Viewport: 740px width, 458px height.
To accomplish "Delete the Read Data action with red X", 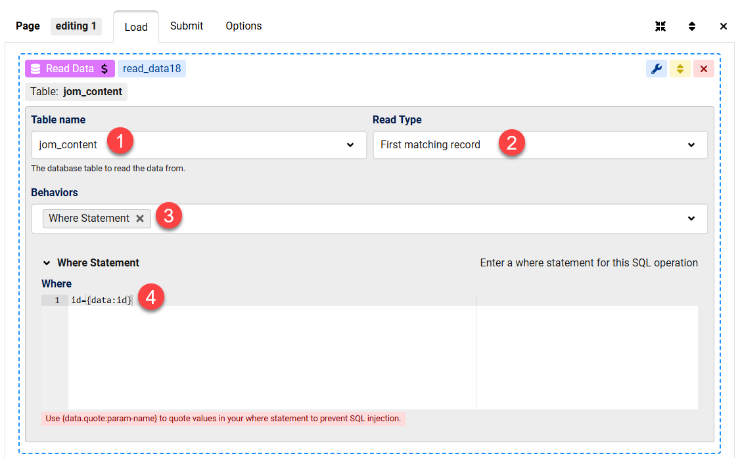I will pyautogui.click(x=703, y=69).
